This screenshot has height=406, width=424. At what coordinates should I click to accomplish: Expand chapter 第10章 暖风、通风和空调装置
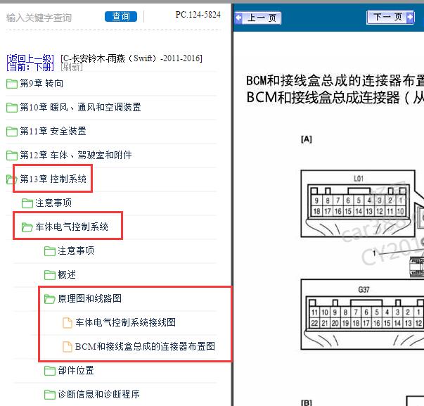pos(80,107)
